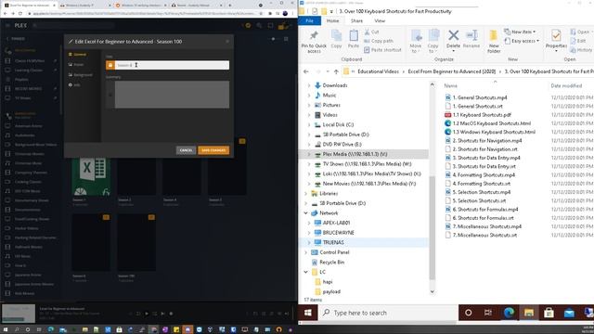The height and width of the screenshot is (334, 594).
Task: Switch to the View ribbon tab
Action: (x=380, y=20)
